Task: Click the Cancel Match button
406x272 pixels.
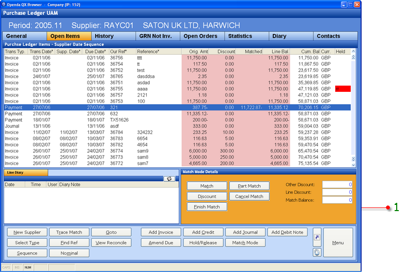Action: click(249, 197)
